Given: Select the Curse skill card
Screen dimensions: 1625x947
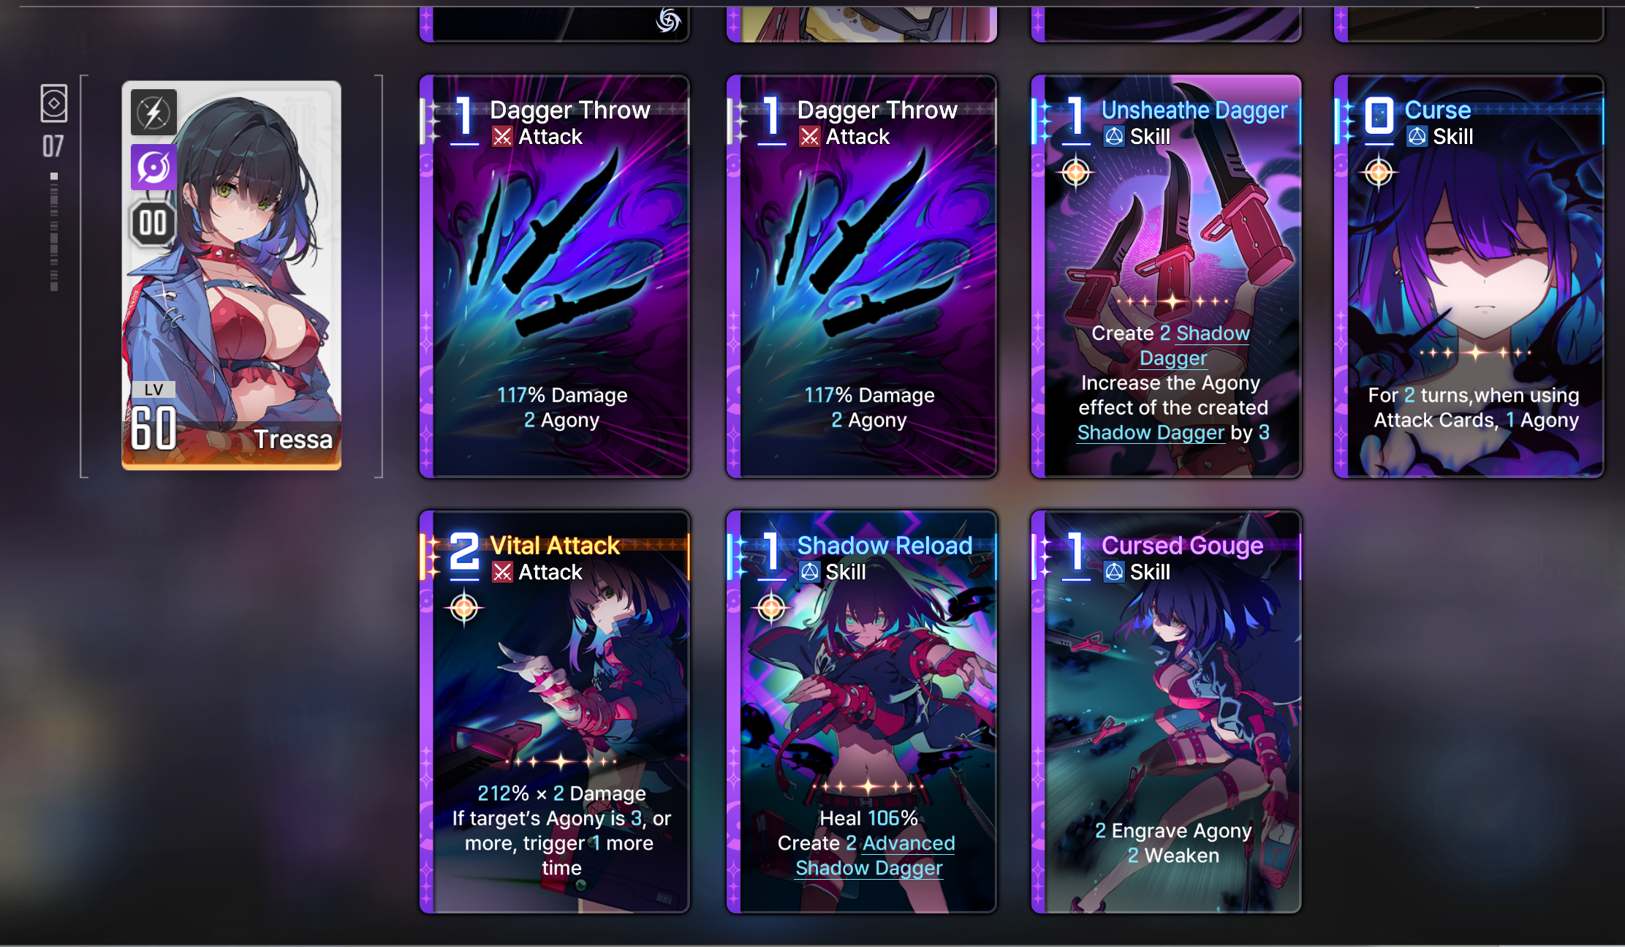Looking at the screenshot, I should pos(1469,276).
